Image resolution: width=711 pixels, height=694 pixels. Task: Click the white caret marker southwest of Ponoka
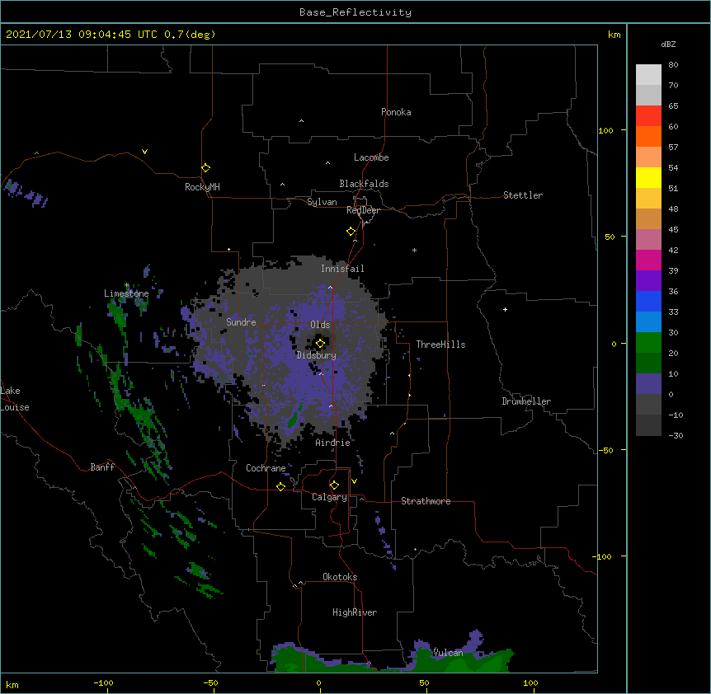302,121
